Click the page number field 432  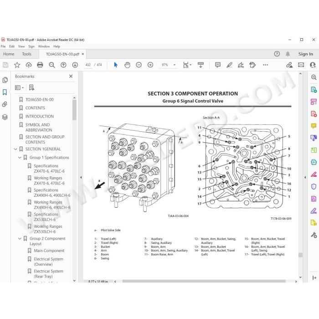[x=88, y=65]
